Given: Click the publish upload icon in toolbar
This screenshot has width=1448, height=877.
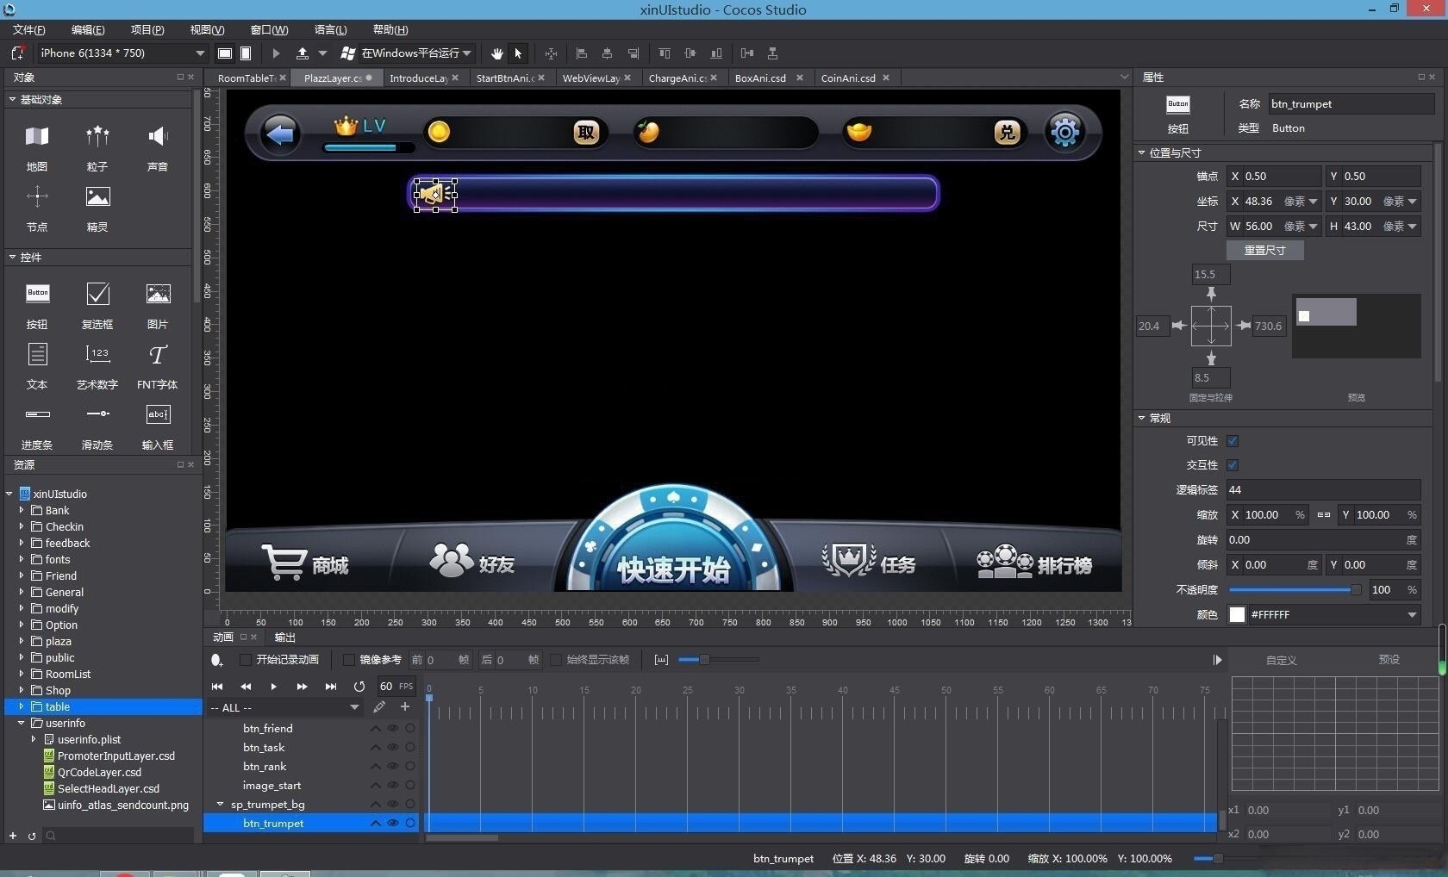Looking at the screenshot, I should pyautogui.click(x=303, y=53).
